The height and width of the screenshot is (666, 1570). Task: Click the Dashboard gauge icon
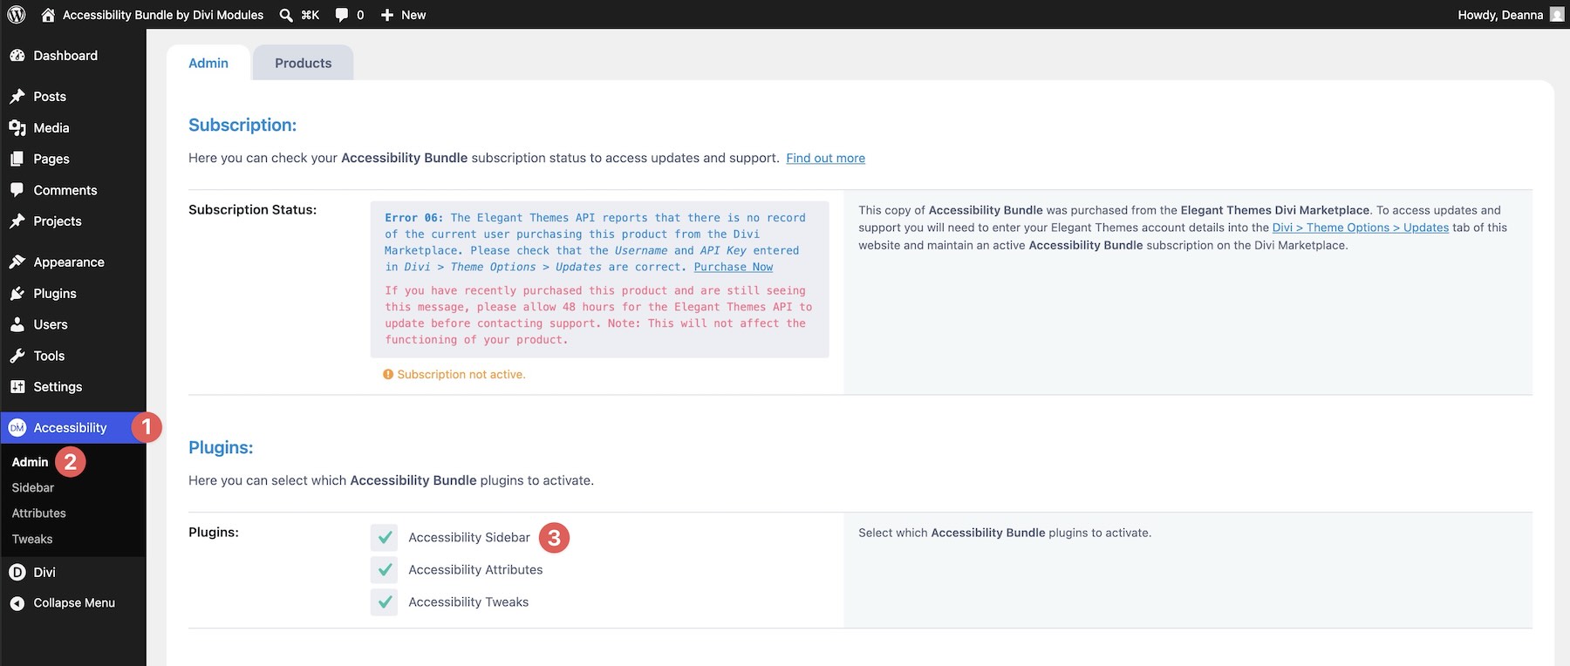point(17,56)
